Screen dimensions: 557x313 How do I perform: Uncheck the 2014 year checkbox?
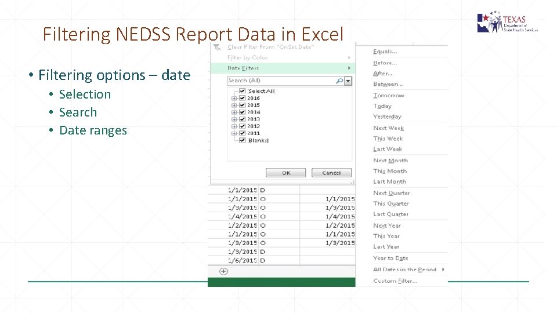243,112
